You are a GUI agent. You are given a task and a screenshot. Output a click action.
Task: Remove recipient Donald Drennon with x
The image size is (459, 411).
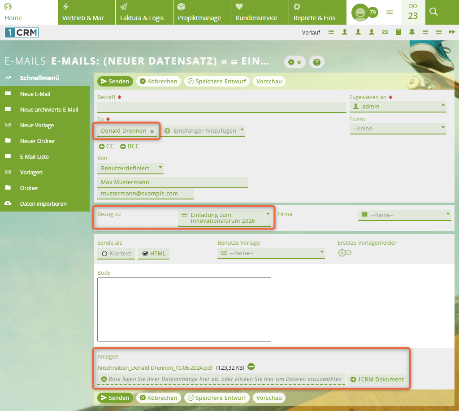(152, 131)
